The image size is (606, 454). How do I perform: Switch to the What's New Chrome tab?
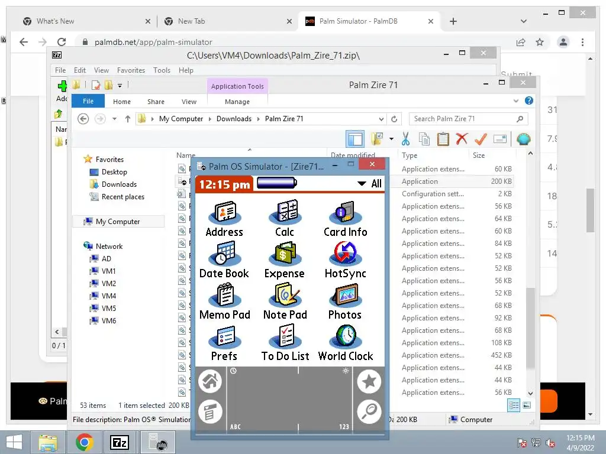point(86,21)
